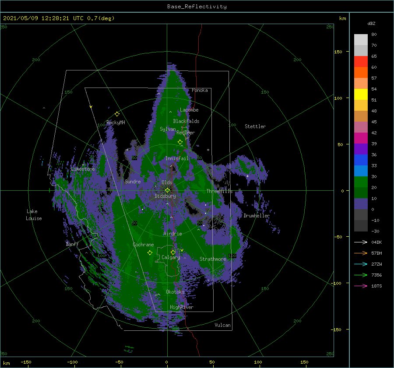
Task: Click the orange 57DM arrow in the legend
Action: (361, 253)
